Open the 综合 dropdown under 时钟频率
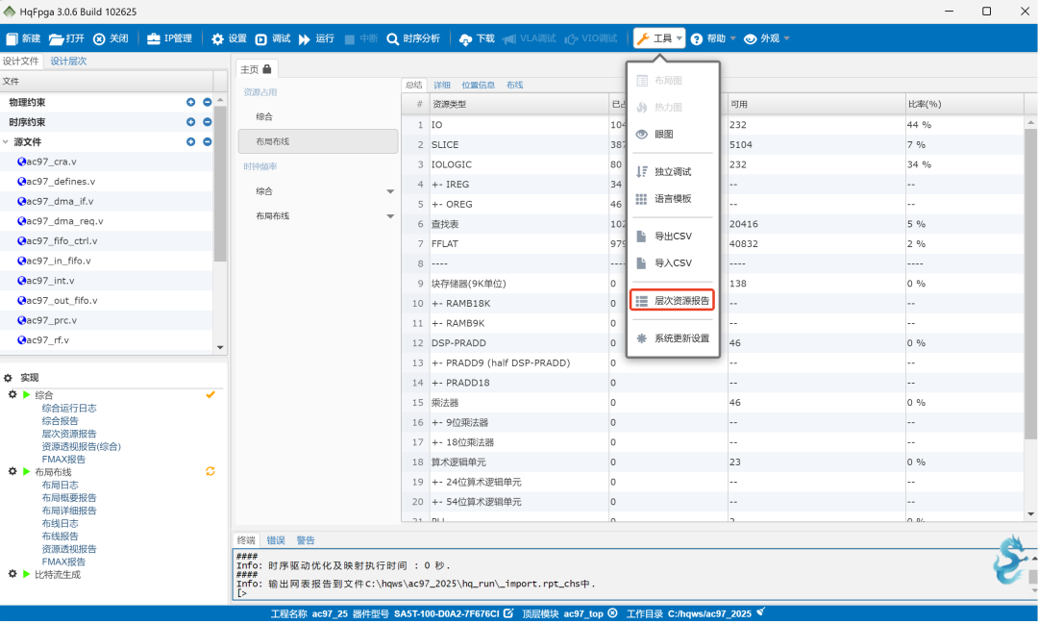Viewport: 1038px width, 624px height. 390,191
